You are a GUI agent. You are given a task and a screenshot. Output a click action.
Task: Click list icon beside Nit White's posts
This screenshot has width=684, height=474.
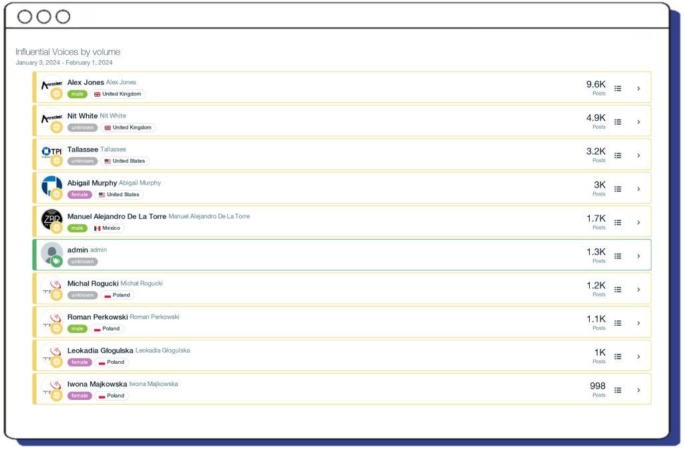pyautogui.click(x=618, y=122)
